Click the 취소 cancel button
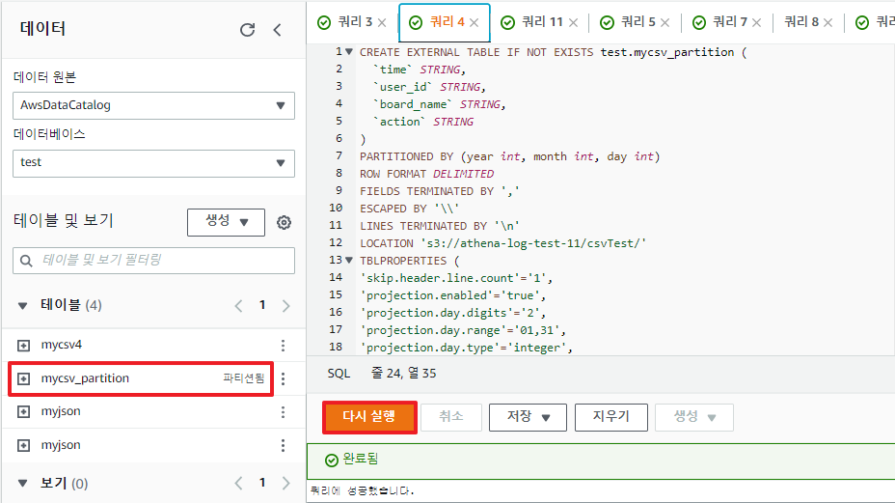895x503 pixels. point(451,417)
